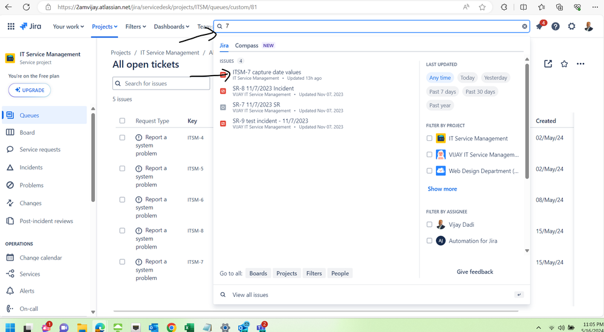Expand Dashboards dropdown

click(x=172, y=26)
